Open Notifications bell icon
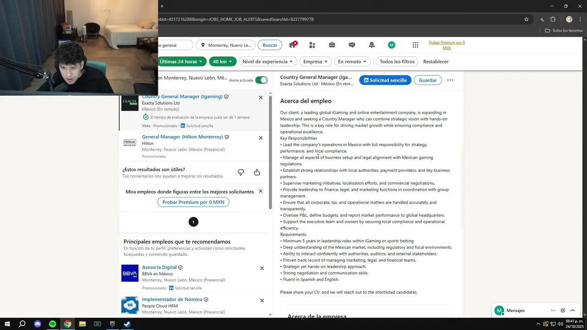The width and height of the screenshot is (587, 330). tap(371, 45)
